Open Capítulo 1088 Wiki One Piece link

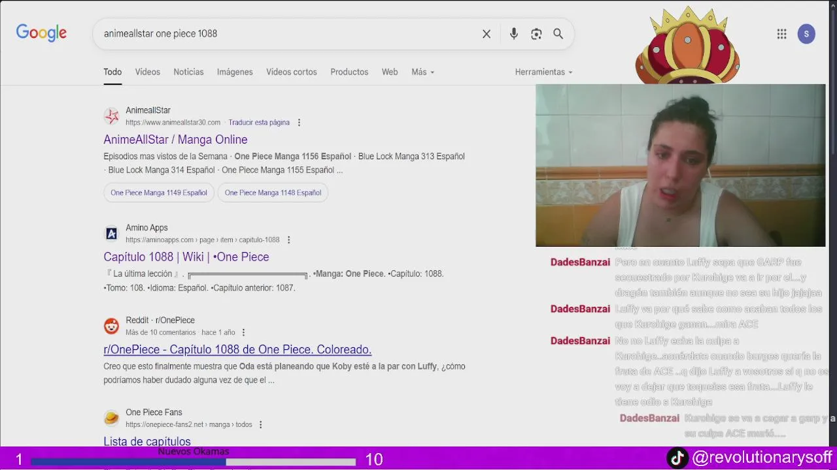pos(186,257)
